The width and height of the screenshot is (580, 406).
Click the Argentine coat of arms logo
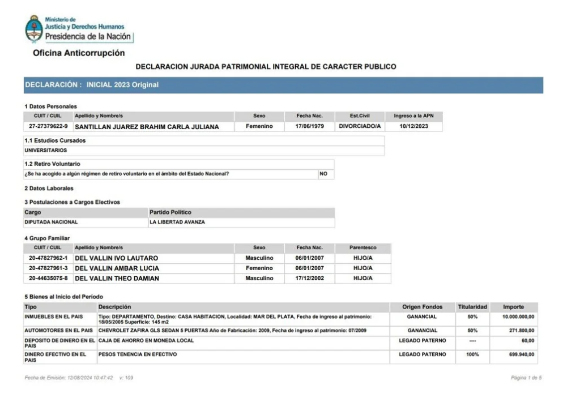[33, 29]
